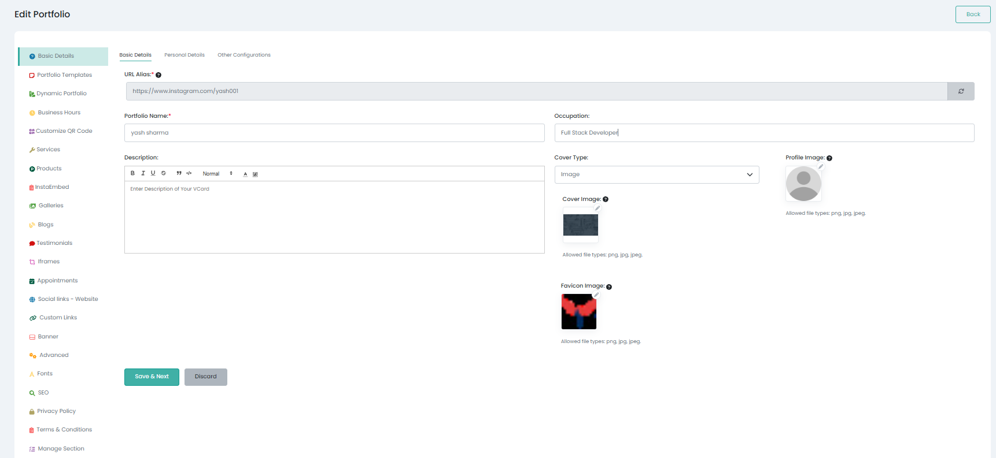Select the favicon image thumbnail
The width and height of the screenshot is (996, 458).
(x=579, y=312)
